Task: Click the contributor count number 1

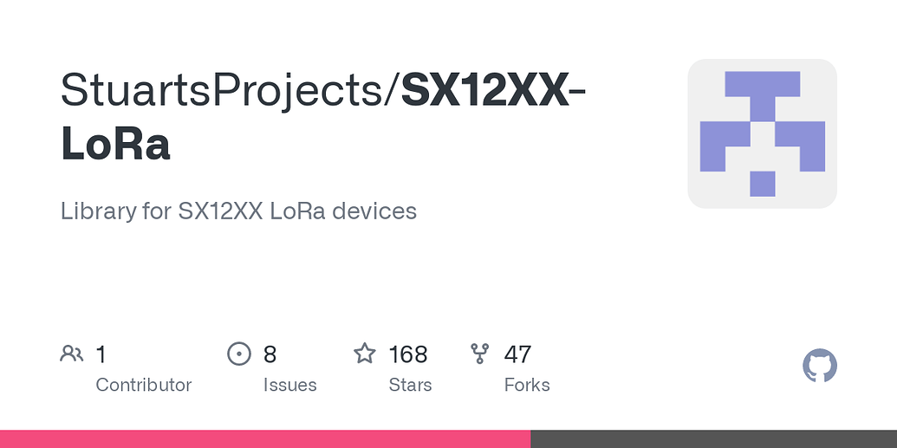Action: [101, 354]
